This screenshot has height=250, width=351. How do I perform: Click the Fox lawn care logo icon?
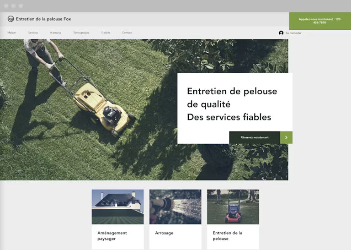pos(11,19)
